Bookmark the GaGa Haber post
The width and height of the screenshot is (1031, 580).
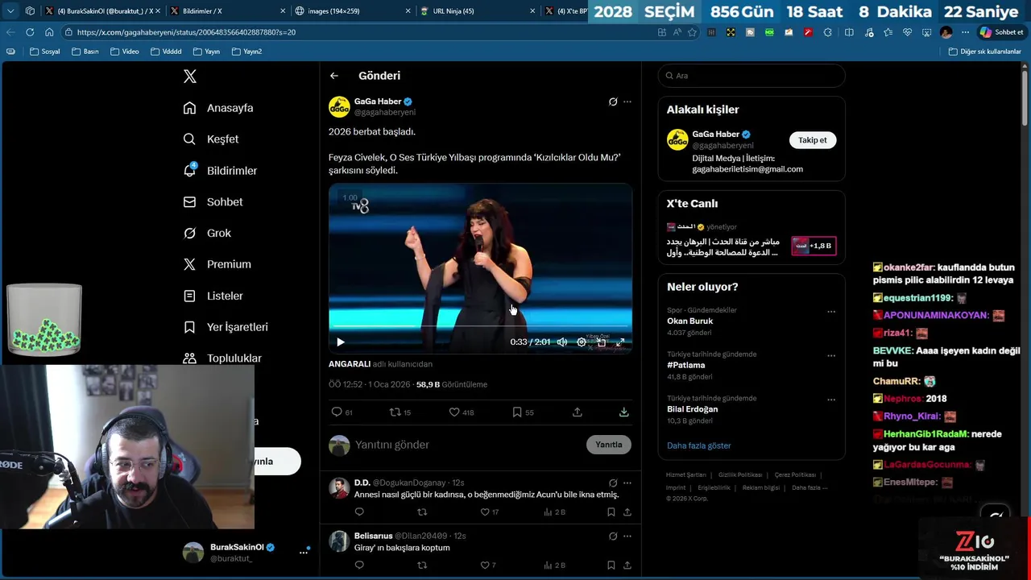tap(523, 412)
